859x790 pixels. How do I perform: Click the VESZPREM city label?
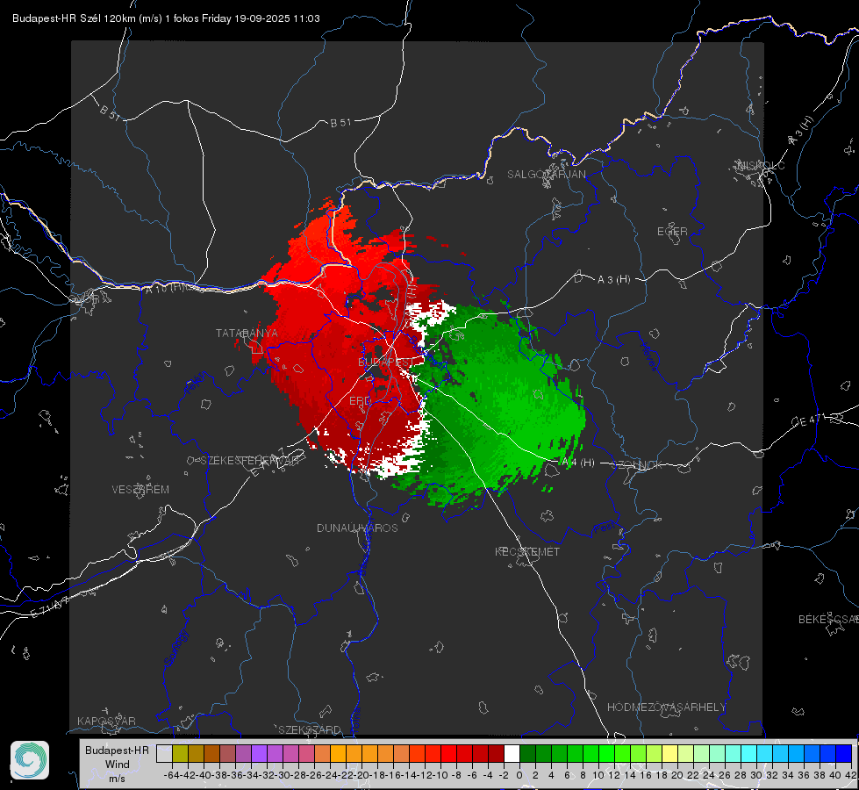click(x=140, y=490)
